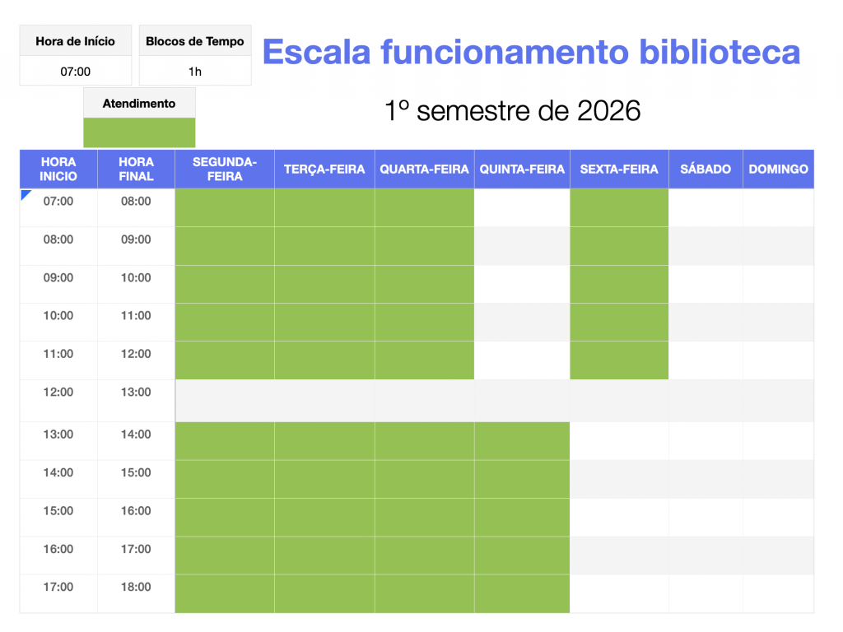Screen dimensions: 843x632
Task: Select the Blocos de Tempo 1h value
Action: (x=195, y=72)
